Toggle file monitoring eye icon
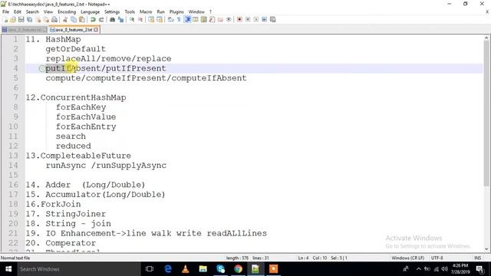The image size is (491, 276). (229, 19)
